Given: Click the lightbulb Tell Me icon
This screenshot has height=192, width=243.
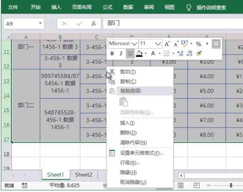Looking at the screenshot, I should [189, 7].
